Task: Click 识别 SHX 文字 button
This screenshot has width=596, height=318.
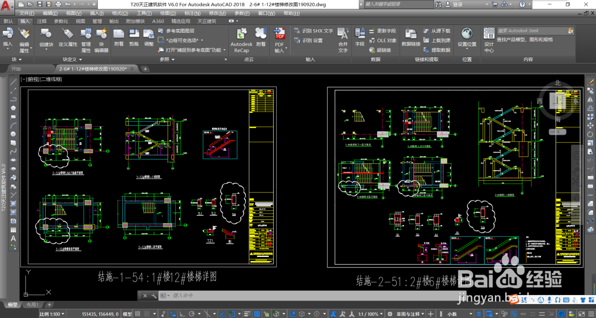Action: 314,31
